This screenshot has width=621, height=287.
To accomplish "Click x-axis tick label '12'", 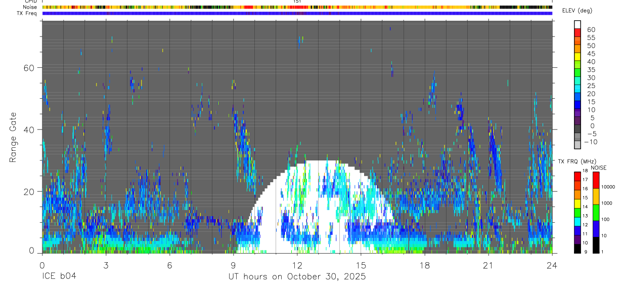I will (297, 265).
